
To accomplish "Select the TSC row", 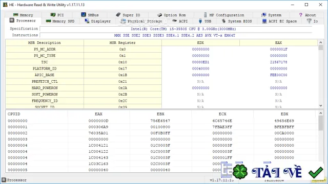I will (x=161, y=62).
